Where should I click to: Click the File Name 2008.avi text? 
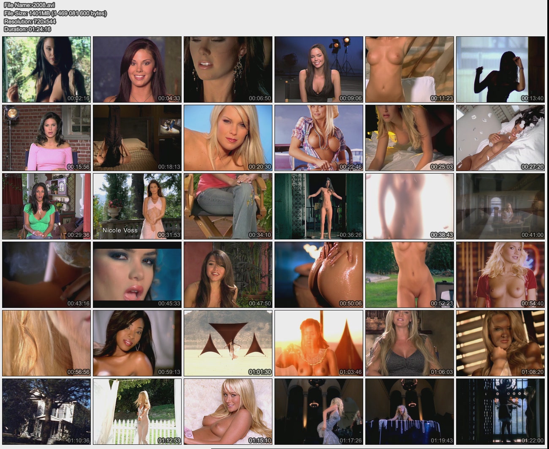(30, 5)
